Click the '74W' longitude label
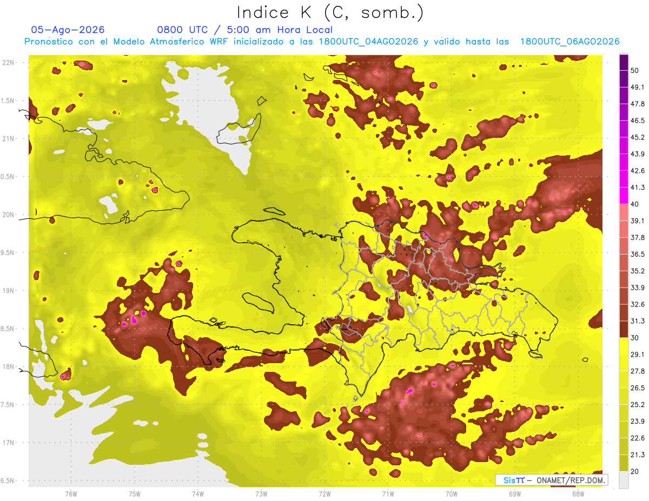The height and width of the screenshot is (501, 649). pyautogui.click(x=198, y=493)
